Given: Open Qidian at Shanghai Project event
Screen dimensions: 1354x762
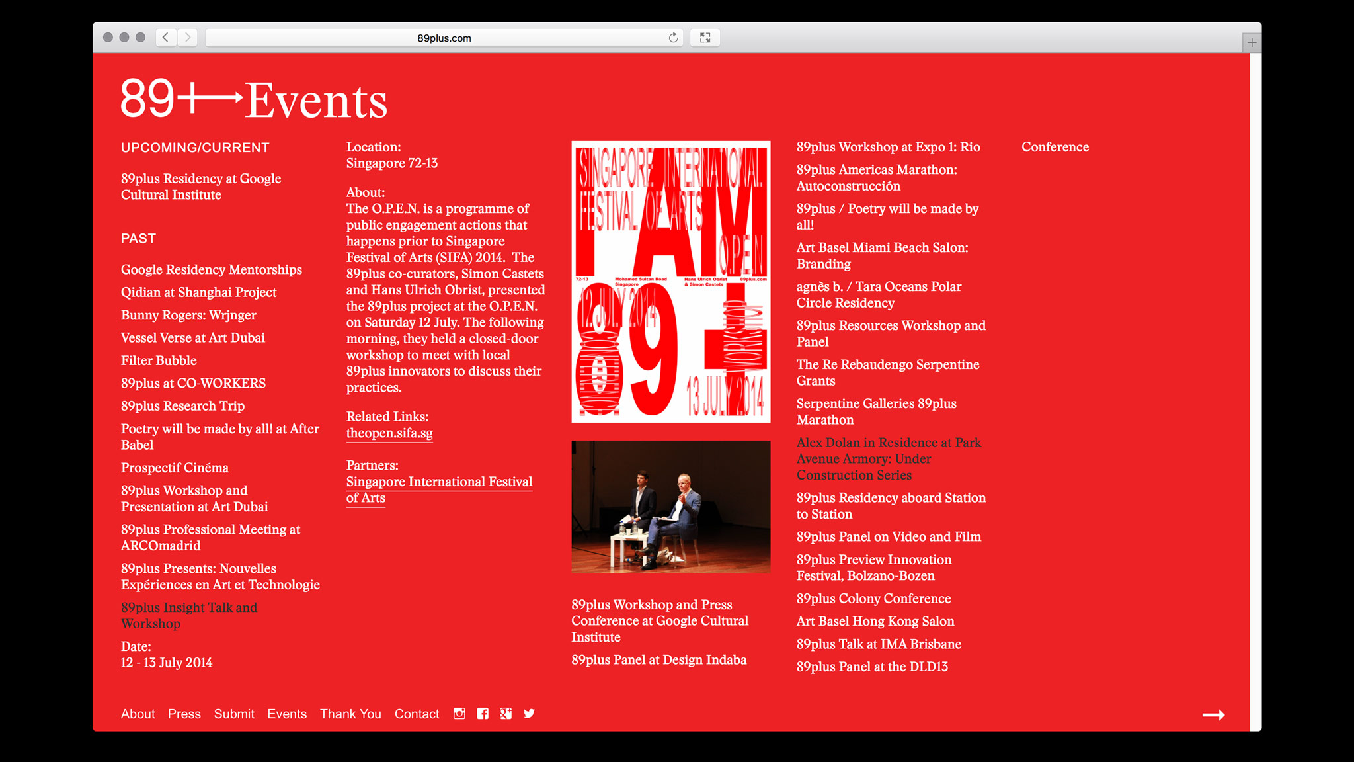Looking at the screenshot, I should coord(198,292).
